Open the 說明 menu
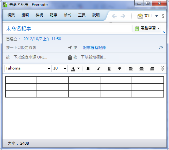Screen dimensions: 169x150 96,15
